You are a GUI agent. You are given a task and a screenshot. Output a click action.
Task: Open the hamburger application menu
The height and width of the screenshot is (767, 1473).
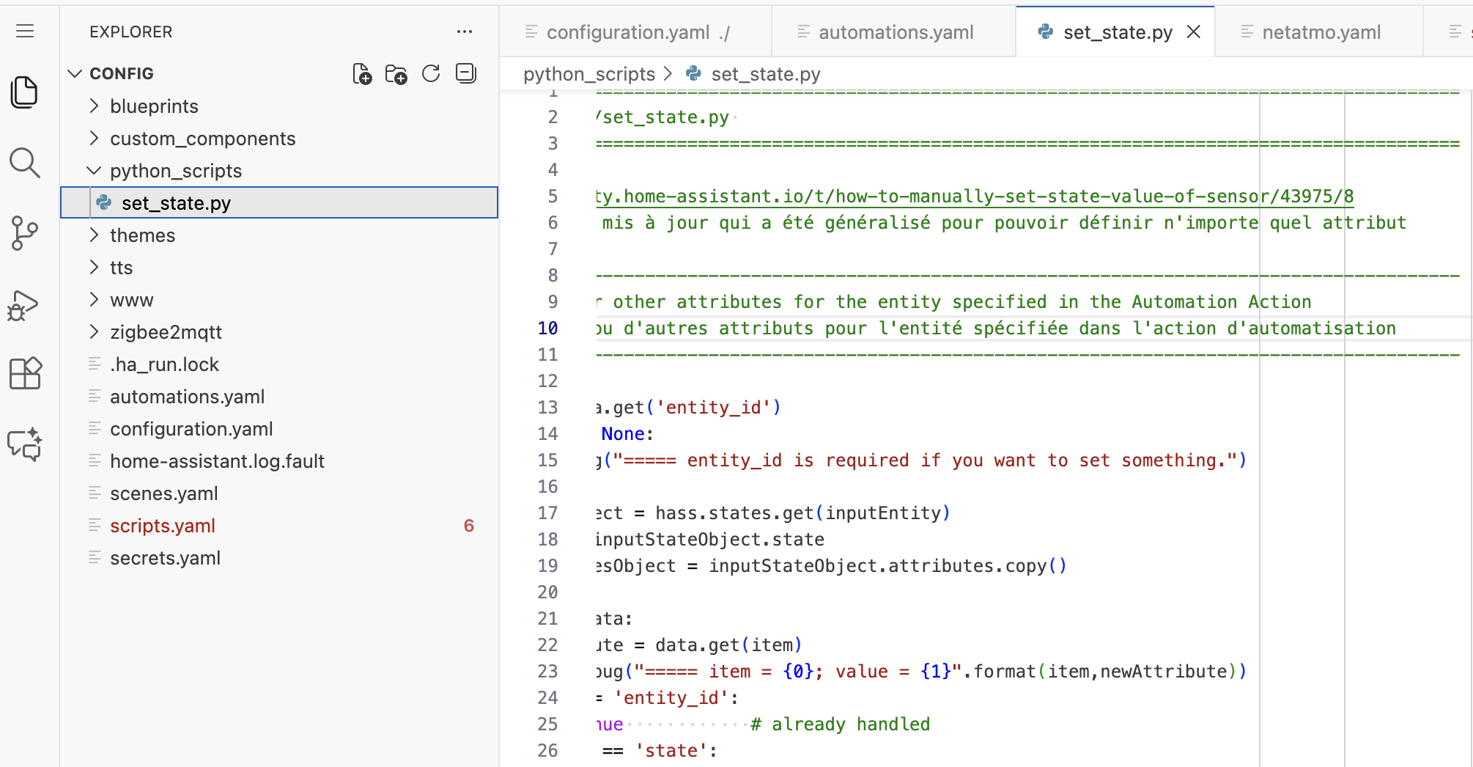[25, 31]
